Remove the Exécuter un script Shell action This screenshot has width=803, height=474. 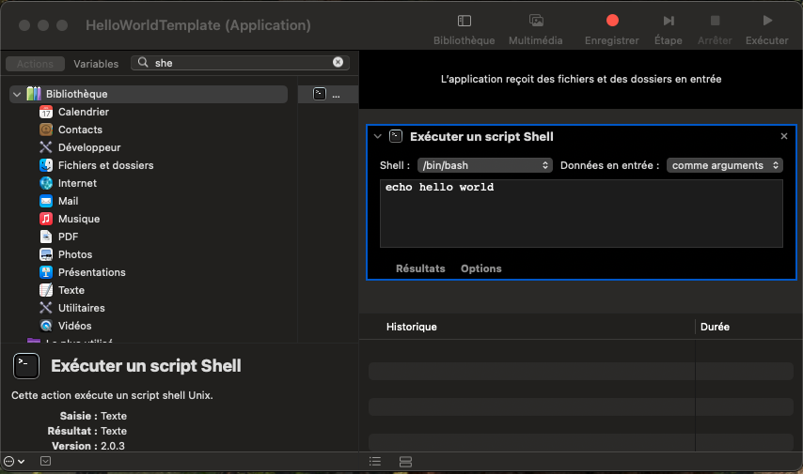[x=783, y=136]
